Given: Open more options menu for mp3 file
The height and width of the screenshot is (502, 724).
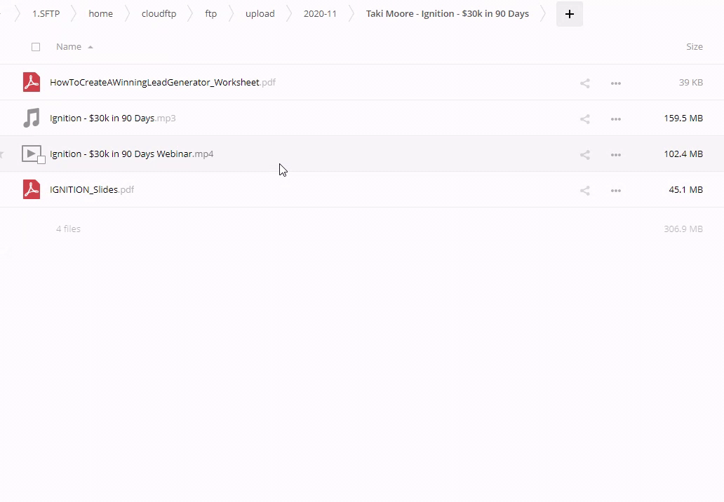Looking at the screenshot, I should point(615,118).
